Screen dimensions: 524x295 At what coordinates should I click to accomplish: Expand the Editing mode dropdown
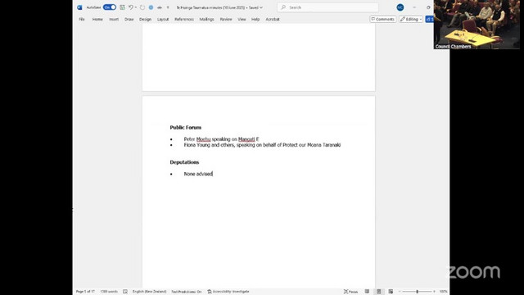tap(411, 20)
